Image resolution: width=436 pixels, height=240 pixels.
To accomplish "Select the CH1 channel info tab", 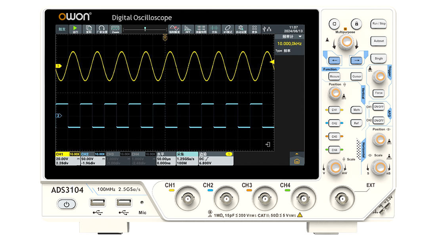I will point(67,159).
